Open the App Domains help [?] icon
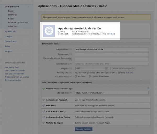This screenshot has height=134, width=157. 71,64
